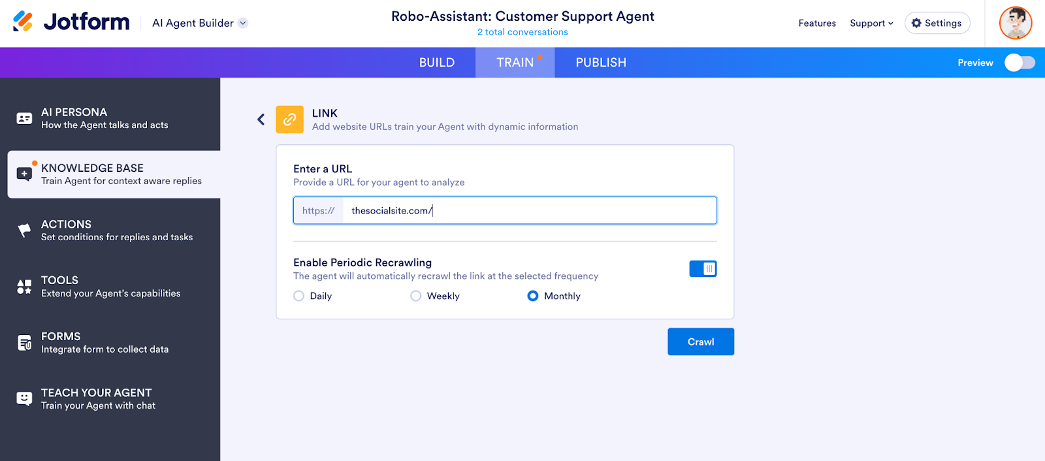1045x461 pixels.
Task: Click the Forms sidebar icon
Action: [24, 343]
